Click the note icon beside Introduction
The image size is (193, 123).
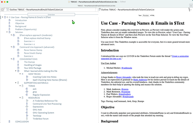(x=10, y=20)
